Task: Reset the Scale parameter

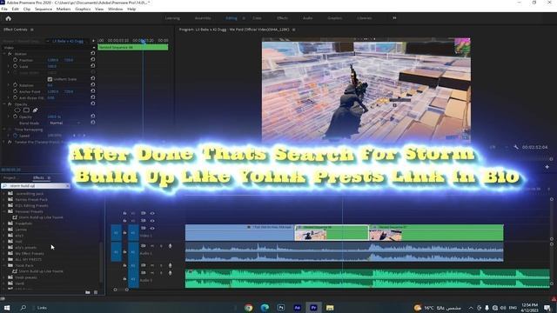Action: click(93, 66)
